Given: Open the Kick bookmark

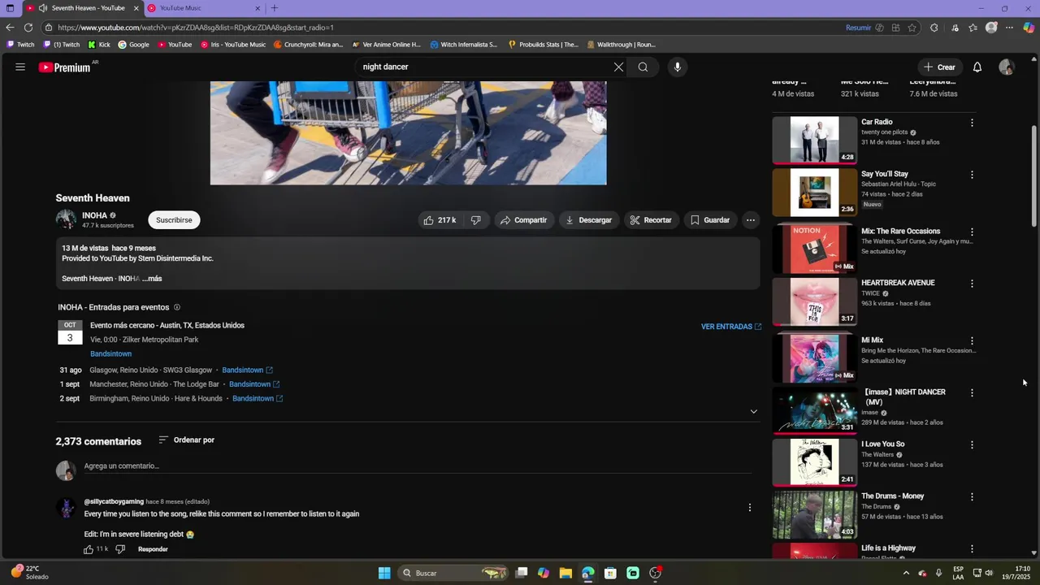Looking at the screenshot, I should pyautogui.click(x=99, y=45).
